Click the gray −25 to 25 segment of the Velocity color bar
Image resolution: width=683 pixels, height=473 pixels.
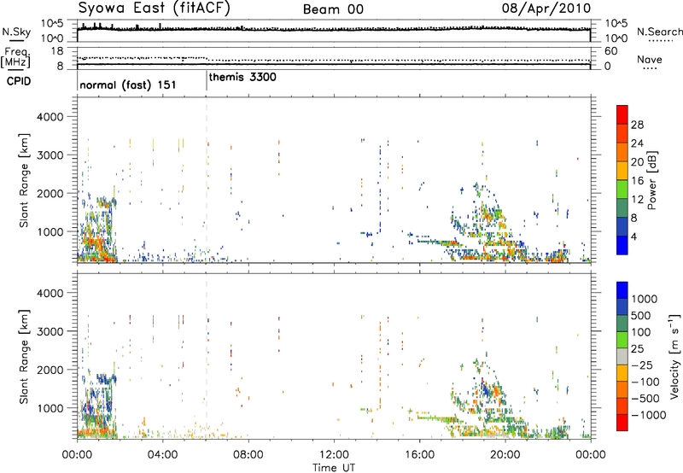(622, 356)
